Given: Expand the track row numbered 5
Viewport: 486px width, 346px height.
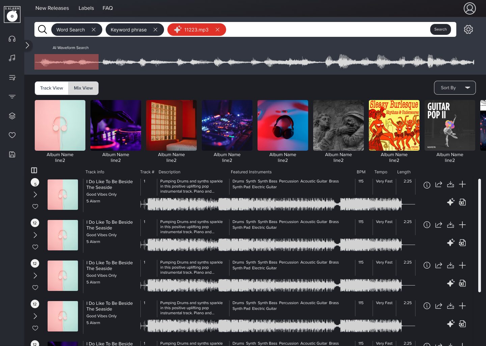Looking at the screenshot, I should pos(35,195).
